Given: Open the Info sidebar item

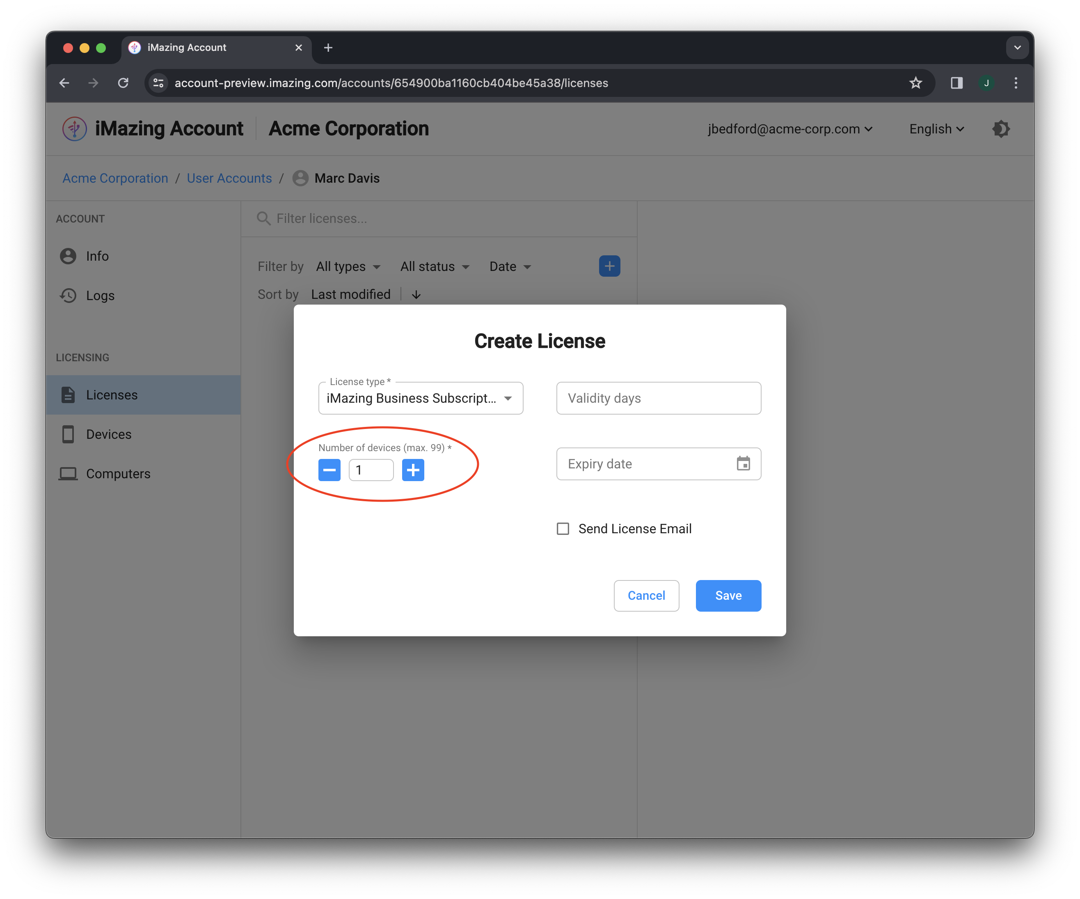Looking at the screenshot, I should pyautogui.click(x=144, y=256).
